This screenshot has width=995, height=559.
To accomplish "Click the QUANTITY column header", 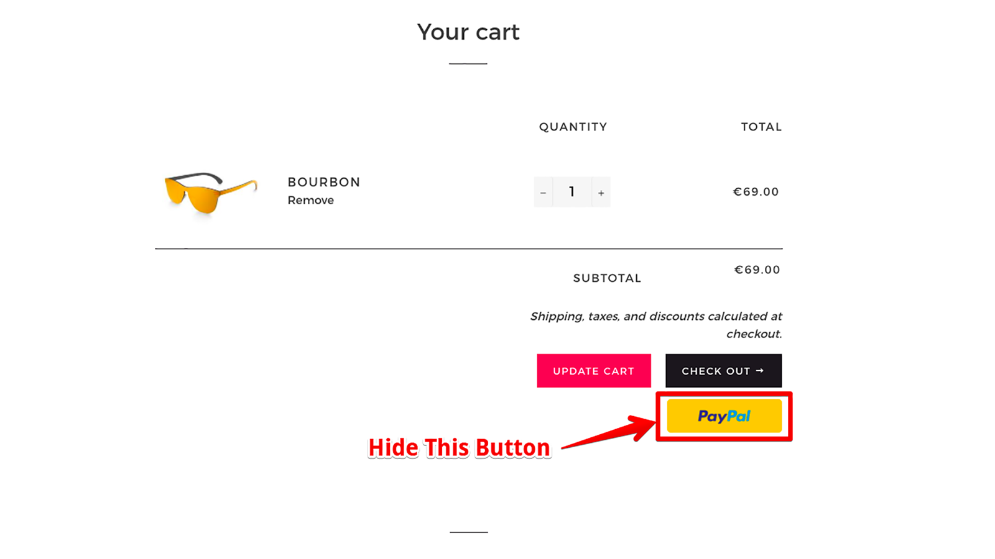I will click(x=573, y=127).
